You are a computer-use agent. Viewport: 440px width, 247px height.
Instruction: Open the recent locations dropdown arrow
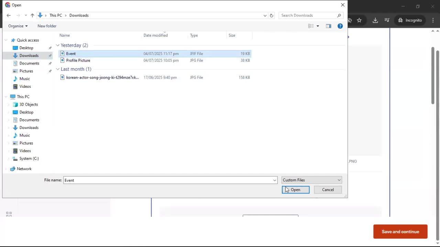tap(26, 15)
